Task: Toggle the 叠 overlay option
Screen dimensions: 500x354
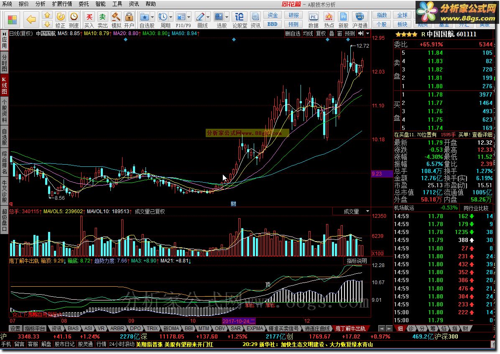Action: (332, 33)
